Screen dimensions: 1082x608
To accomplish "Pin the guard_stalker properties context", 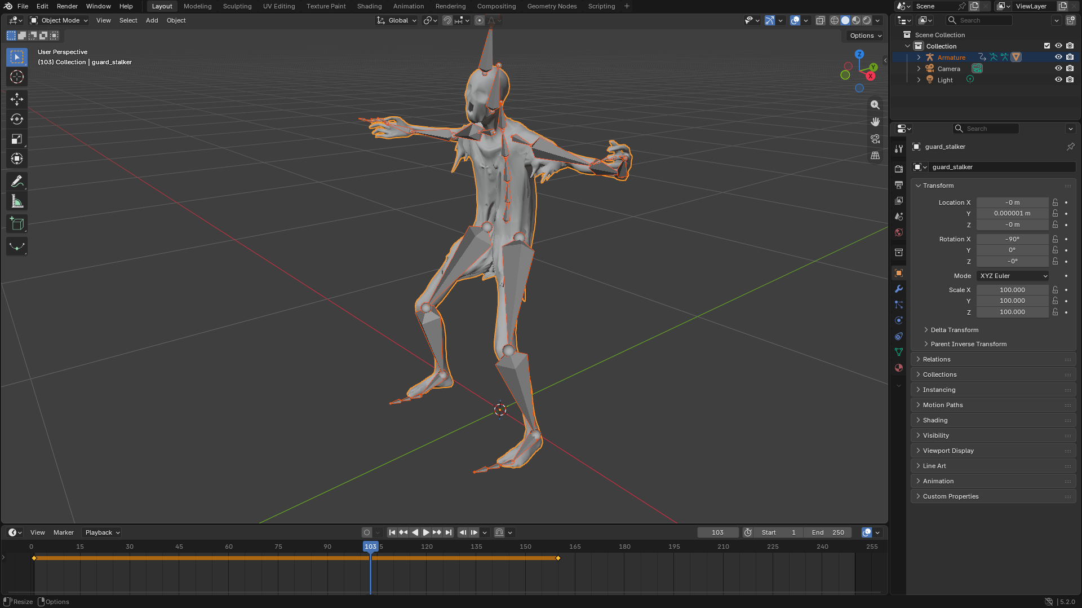I will click(x=1070, y=147).
